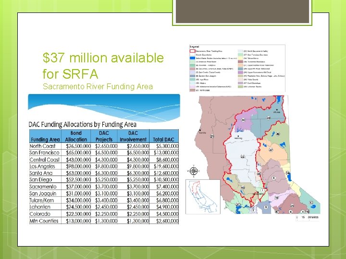Click Sacramento Total DAC "$7,400,000"
The image size is (346, 259).
(167, 187)
